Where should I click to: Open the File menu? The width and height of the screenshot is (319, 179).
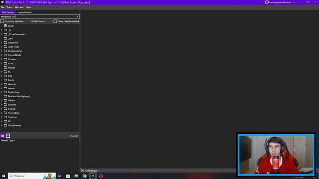(3, 7)
